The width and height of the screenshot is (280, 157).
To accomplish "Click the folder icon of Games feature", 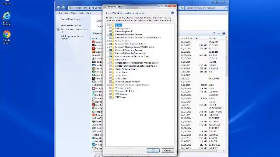I will [x=113, y=25].
